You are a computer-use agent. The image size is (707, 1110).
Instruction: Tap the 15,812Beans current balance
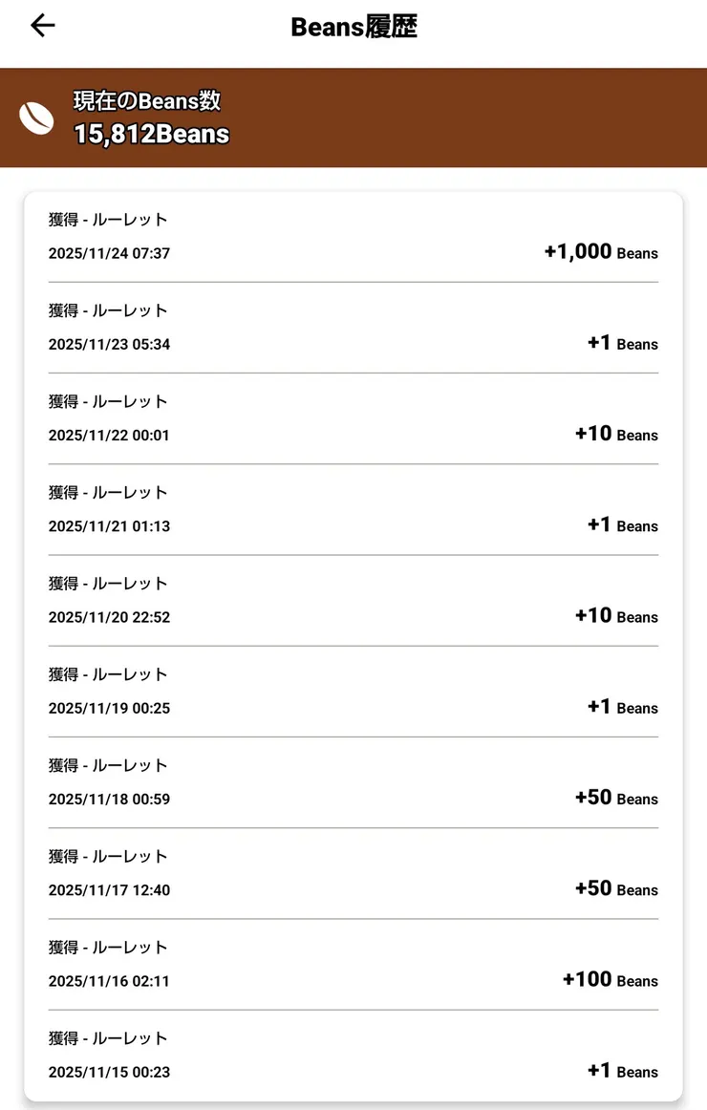pyautogui.click(x=152, y=134)
